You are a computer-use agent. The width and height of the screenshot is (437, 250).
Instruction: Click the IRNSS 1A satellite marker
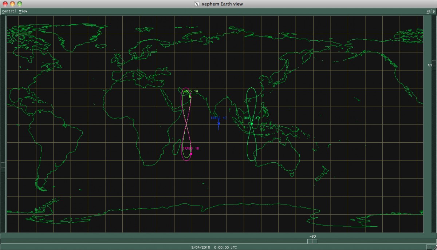point(190,97)
